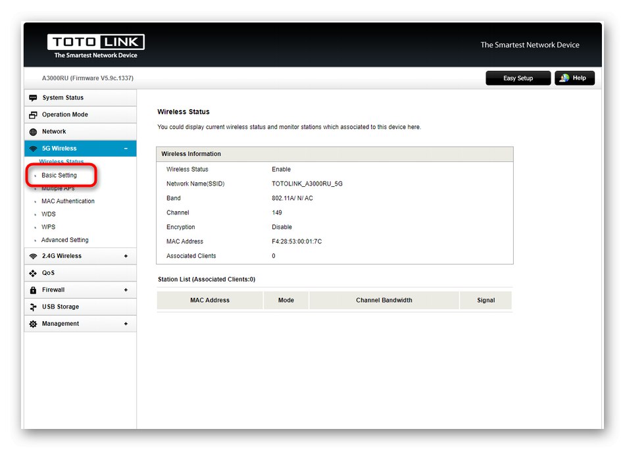Click the Management gear icon
Viewport: 625px width, 450px height.
coord(33,324)
